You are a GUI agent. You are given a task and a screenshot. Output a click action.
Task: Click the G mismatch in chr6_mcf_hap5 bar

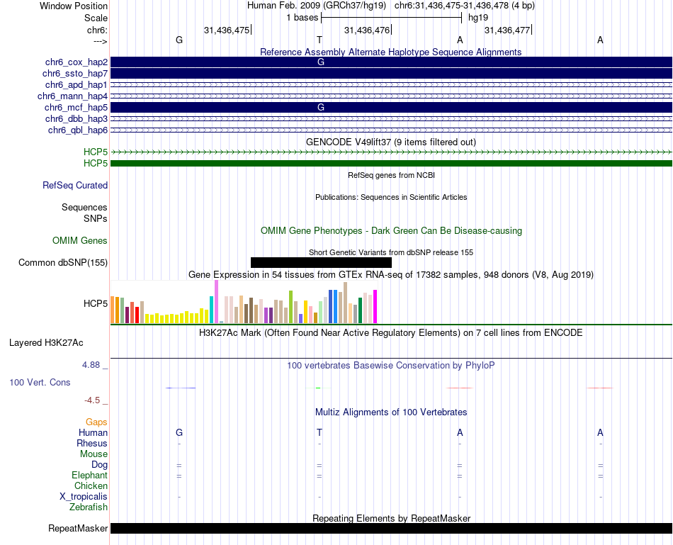coord(321,107)
